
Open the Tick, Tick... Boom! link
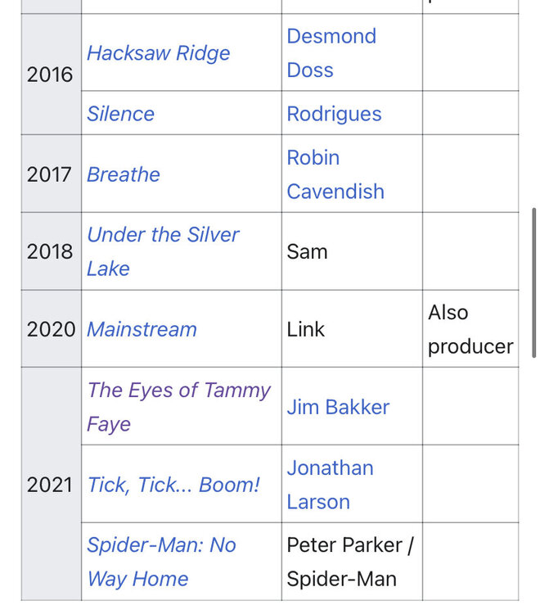[173, 485]
